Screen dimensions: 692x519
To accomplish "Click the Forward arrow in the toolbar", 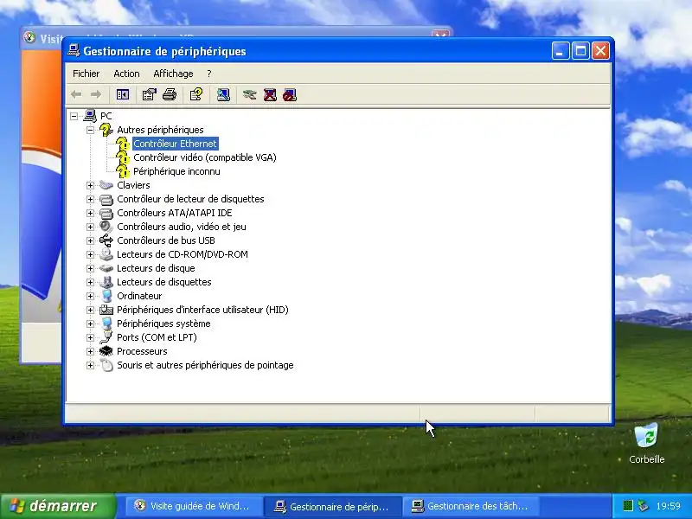I will [96, 94].
